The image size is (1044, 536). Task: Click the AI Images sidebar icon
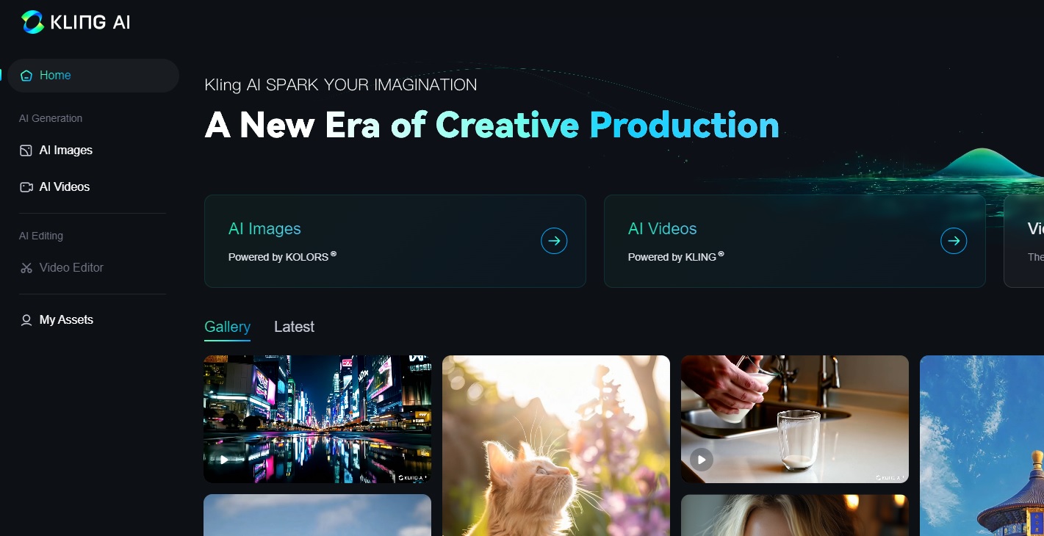pos(26,151)
